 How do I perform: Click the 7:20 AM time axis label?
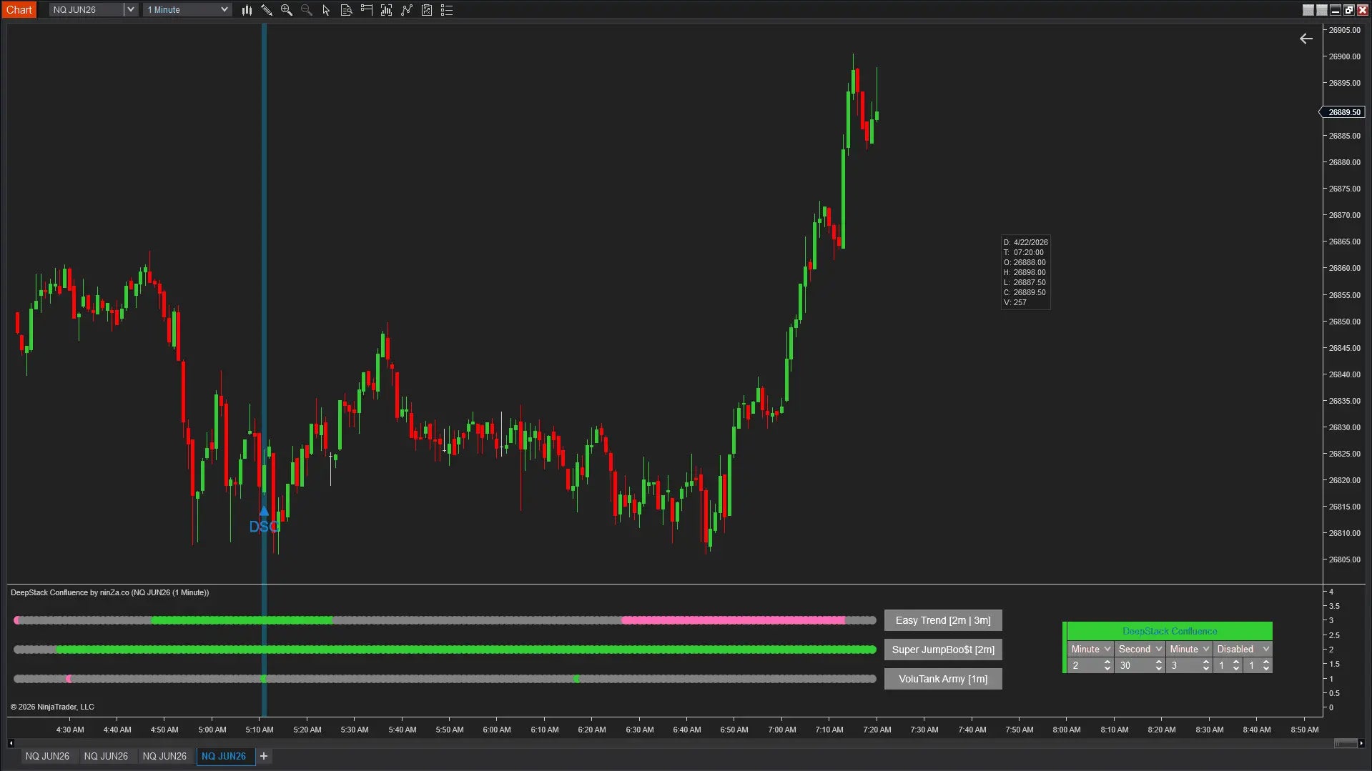pos(877,730)
